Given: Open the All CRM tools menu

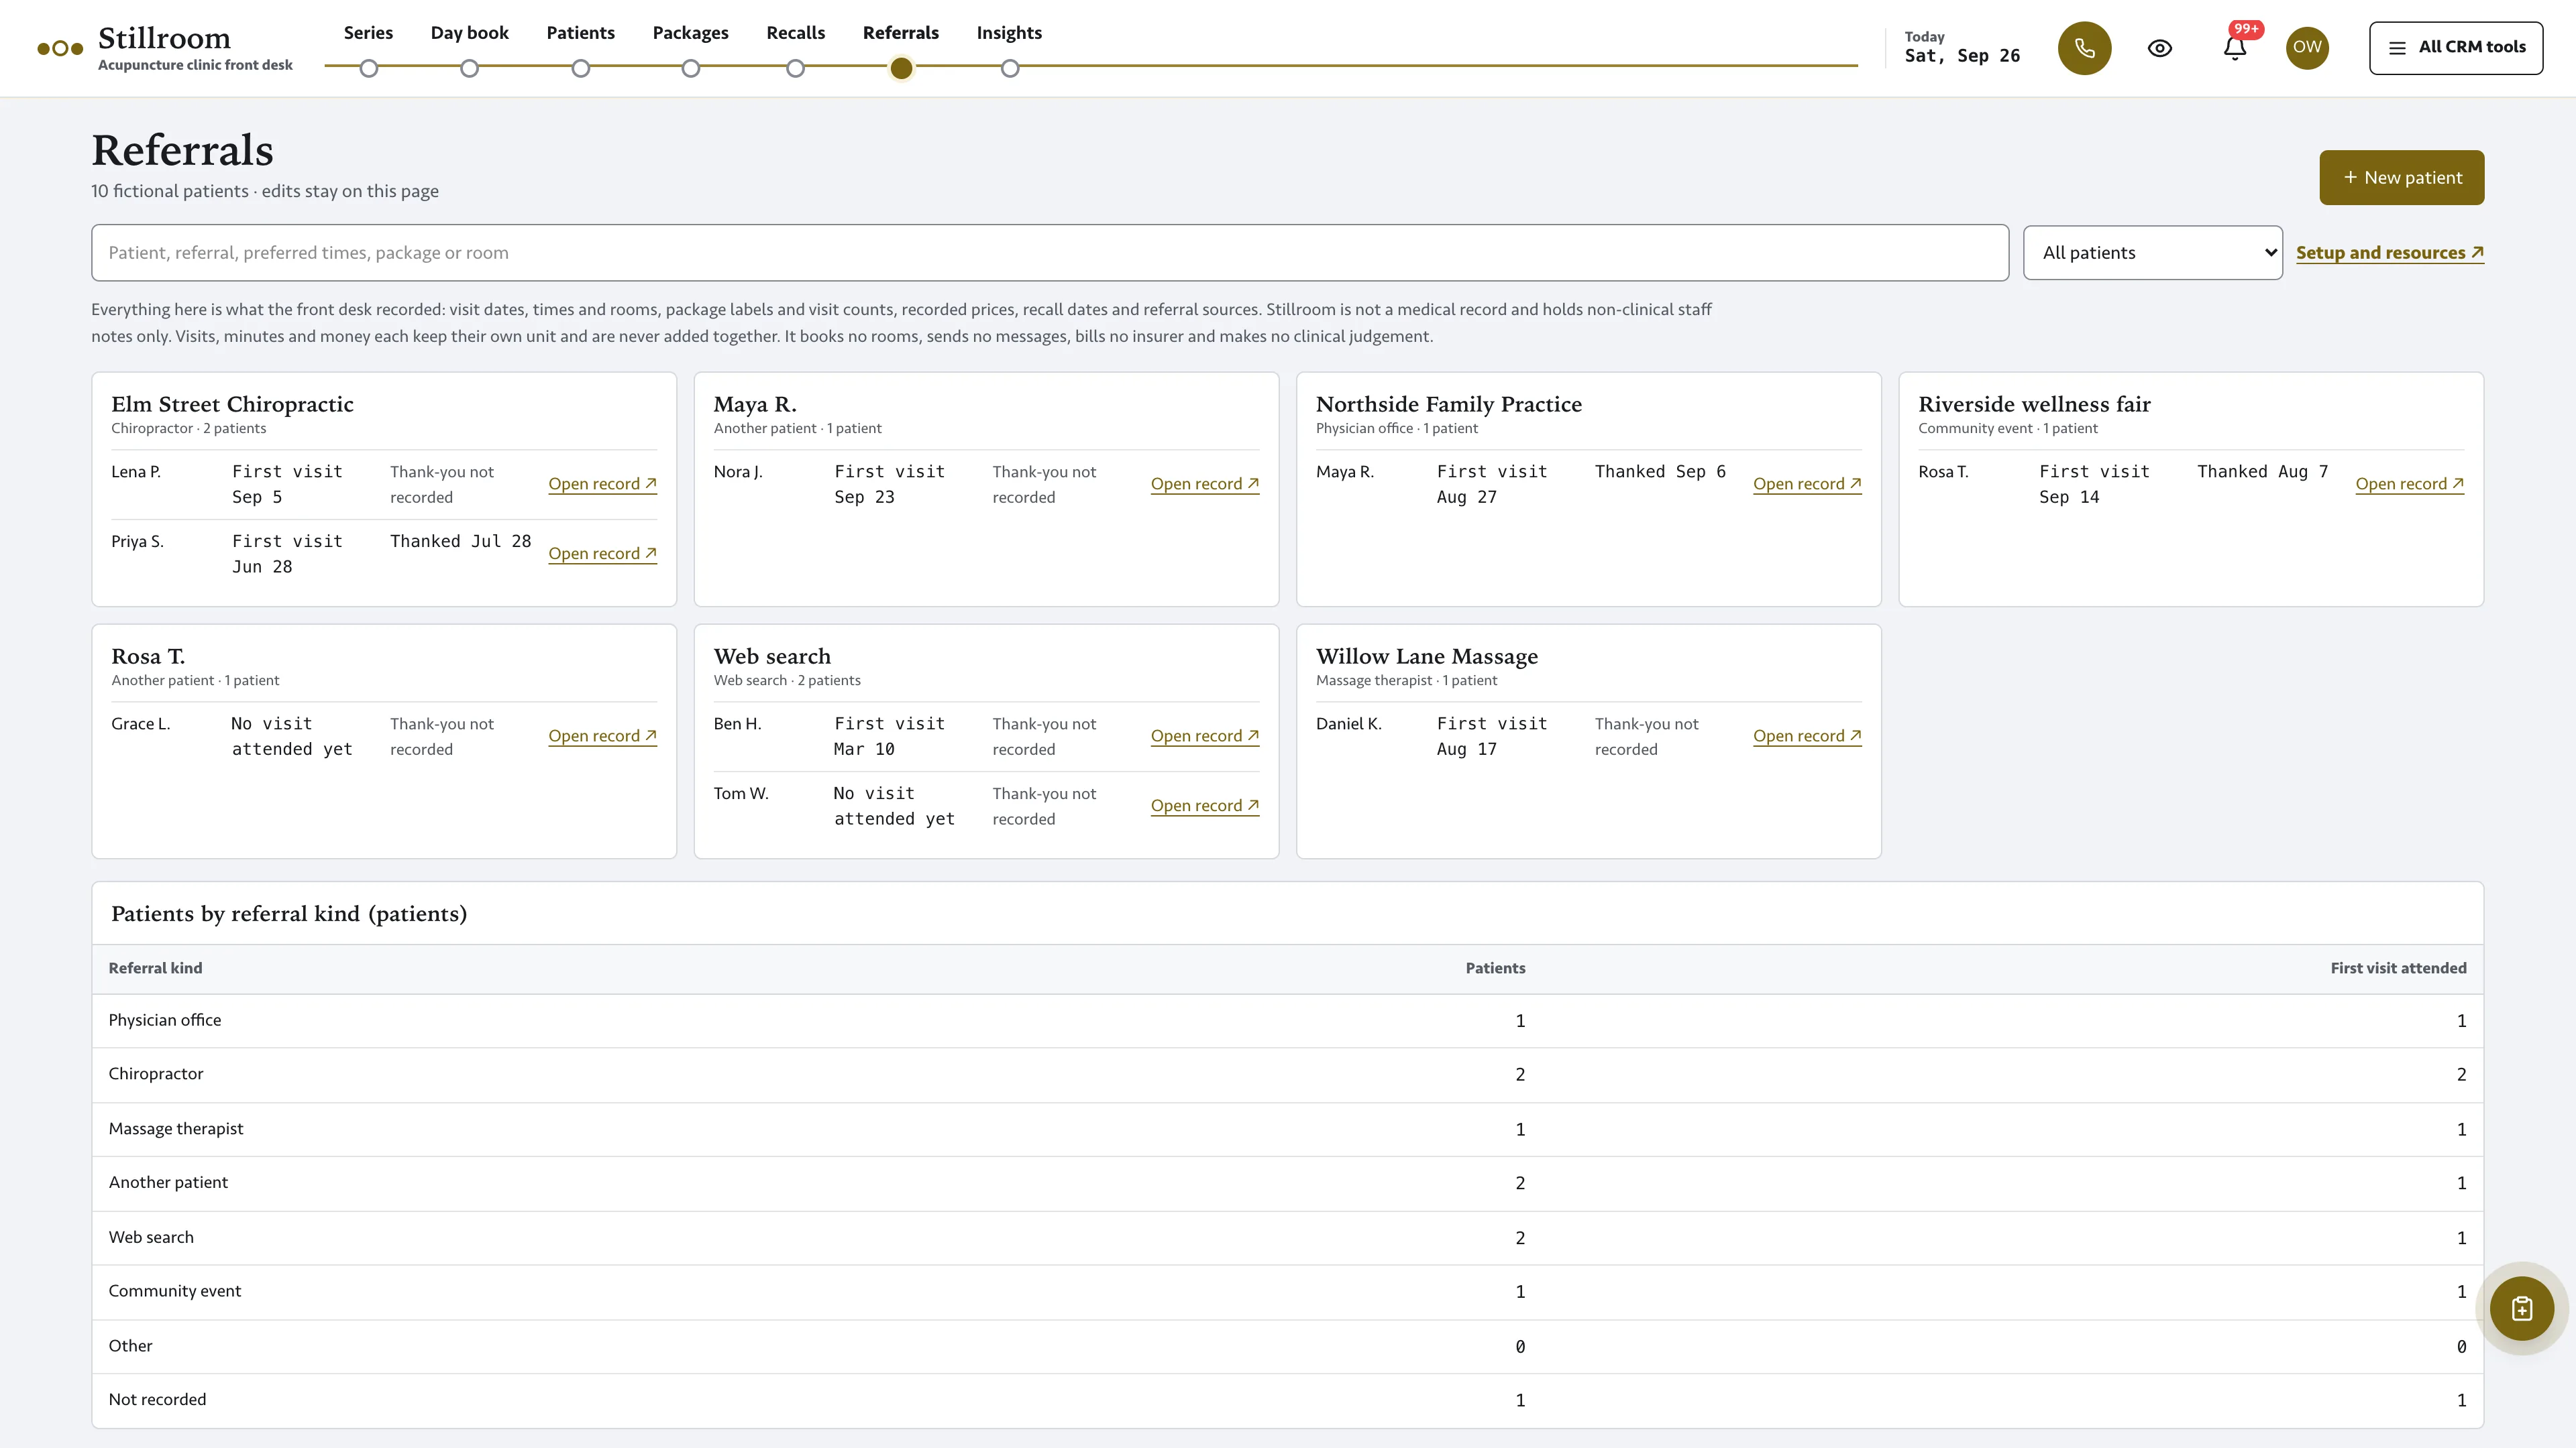Looking at the screenshot, I should [x=2456, y=48].
